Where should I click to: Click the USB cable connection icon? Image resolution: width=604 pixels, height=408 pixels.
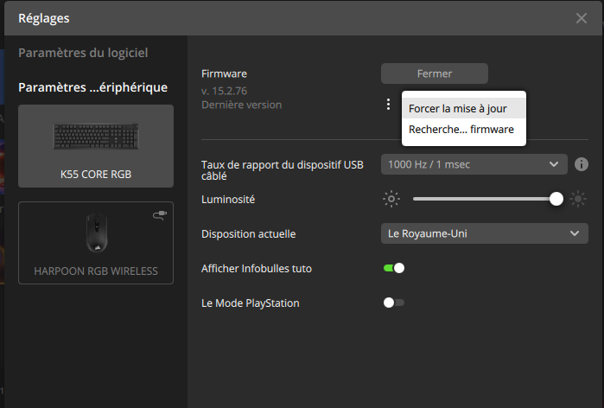click(160, 215)
